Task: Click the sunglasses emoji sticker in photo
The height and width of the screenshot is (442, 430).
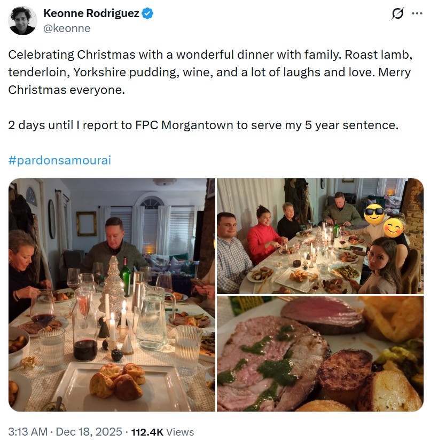Action: pos(374,214)
